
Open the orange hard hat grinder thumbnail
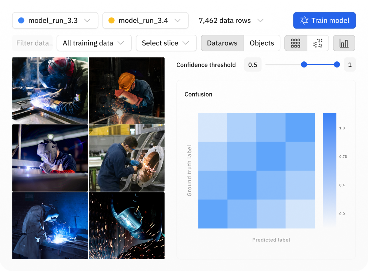pyautogui.click(x=126, y=90)
